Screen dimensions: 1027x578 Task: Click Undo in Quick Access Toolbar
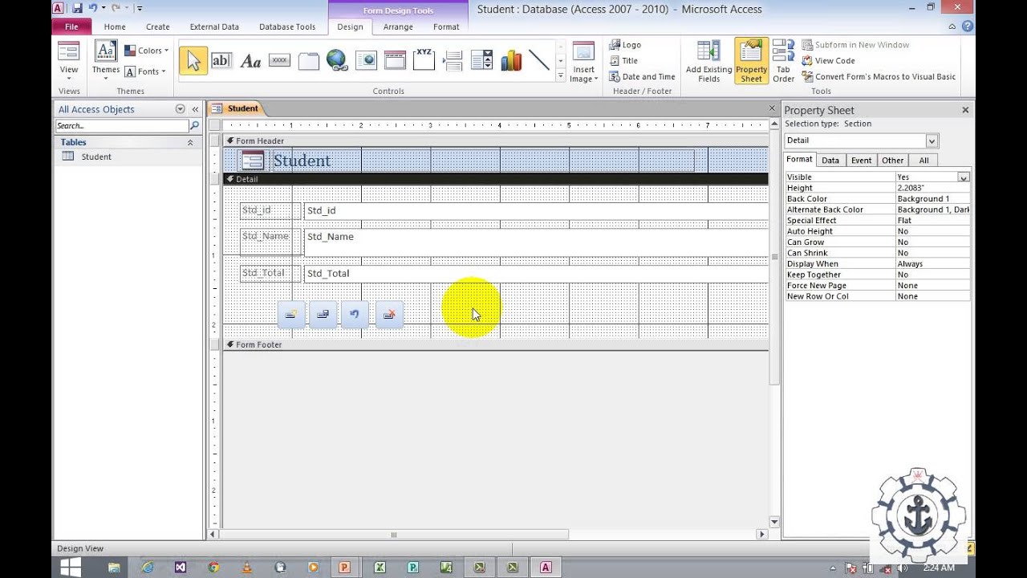click(93, 8)
